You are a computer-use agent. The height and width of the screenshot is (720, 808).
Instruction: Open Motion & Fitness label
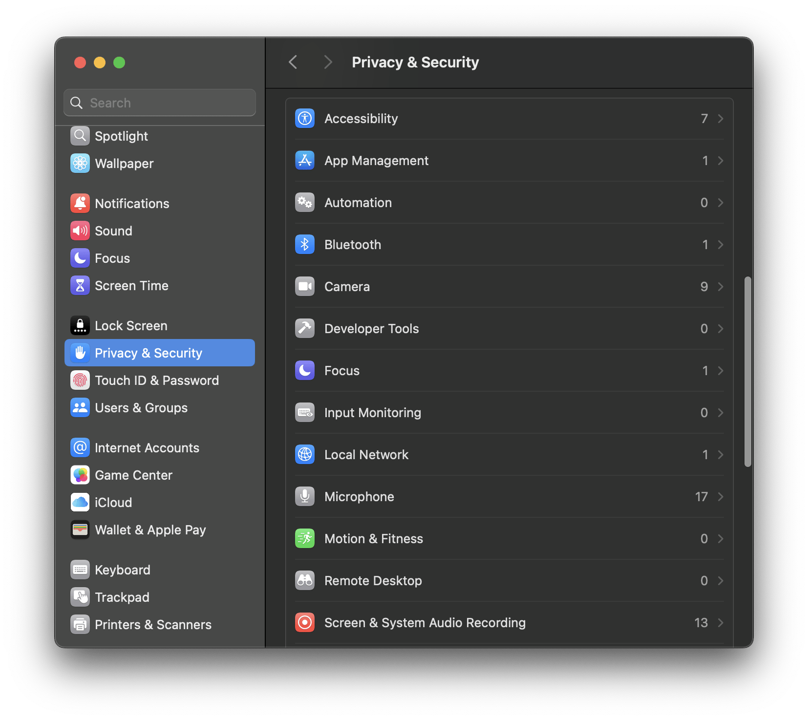click(x=374, y=539)
